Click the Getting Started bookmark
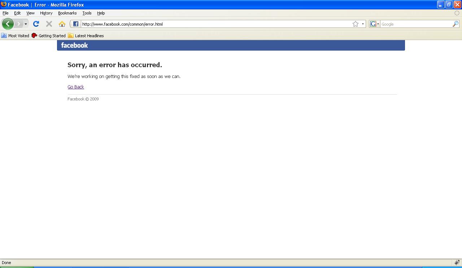 click(x=48, y=36)
